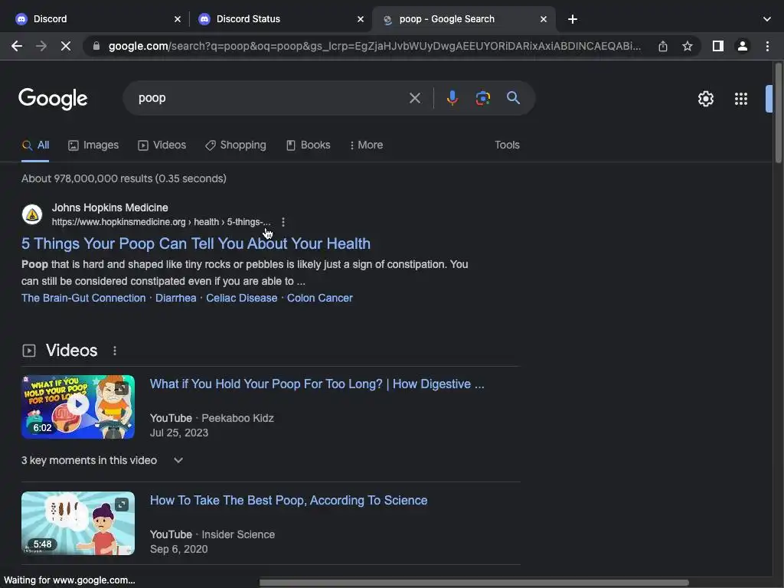
Task: Open the Google apps grid
Action: point(741,99)
